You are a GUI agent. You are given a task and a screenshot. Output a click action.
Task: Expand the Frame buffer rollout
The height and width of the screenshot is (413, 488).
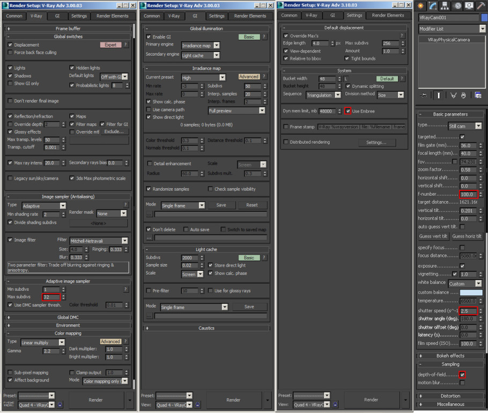[68, 28]
